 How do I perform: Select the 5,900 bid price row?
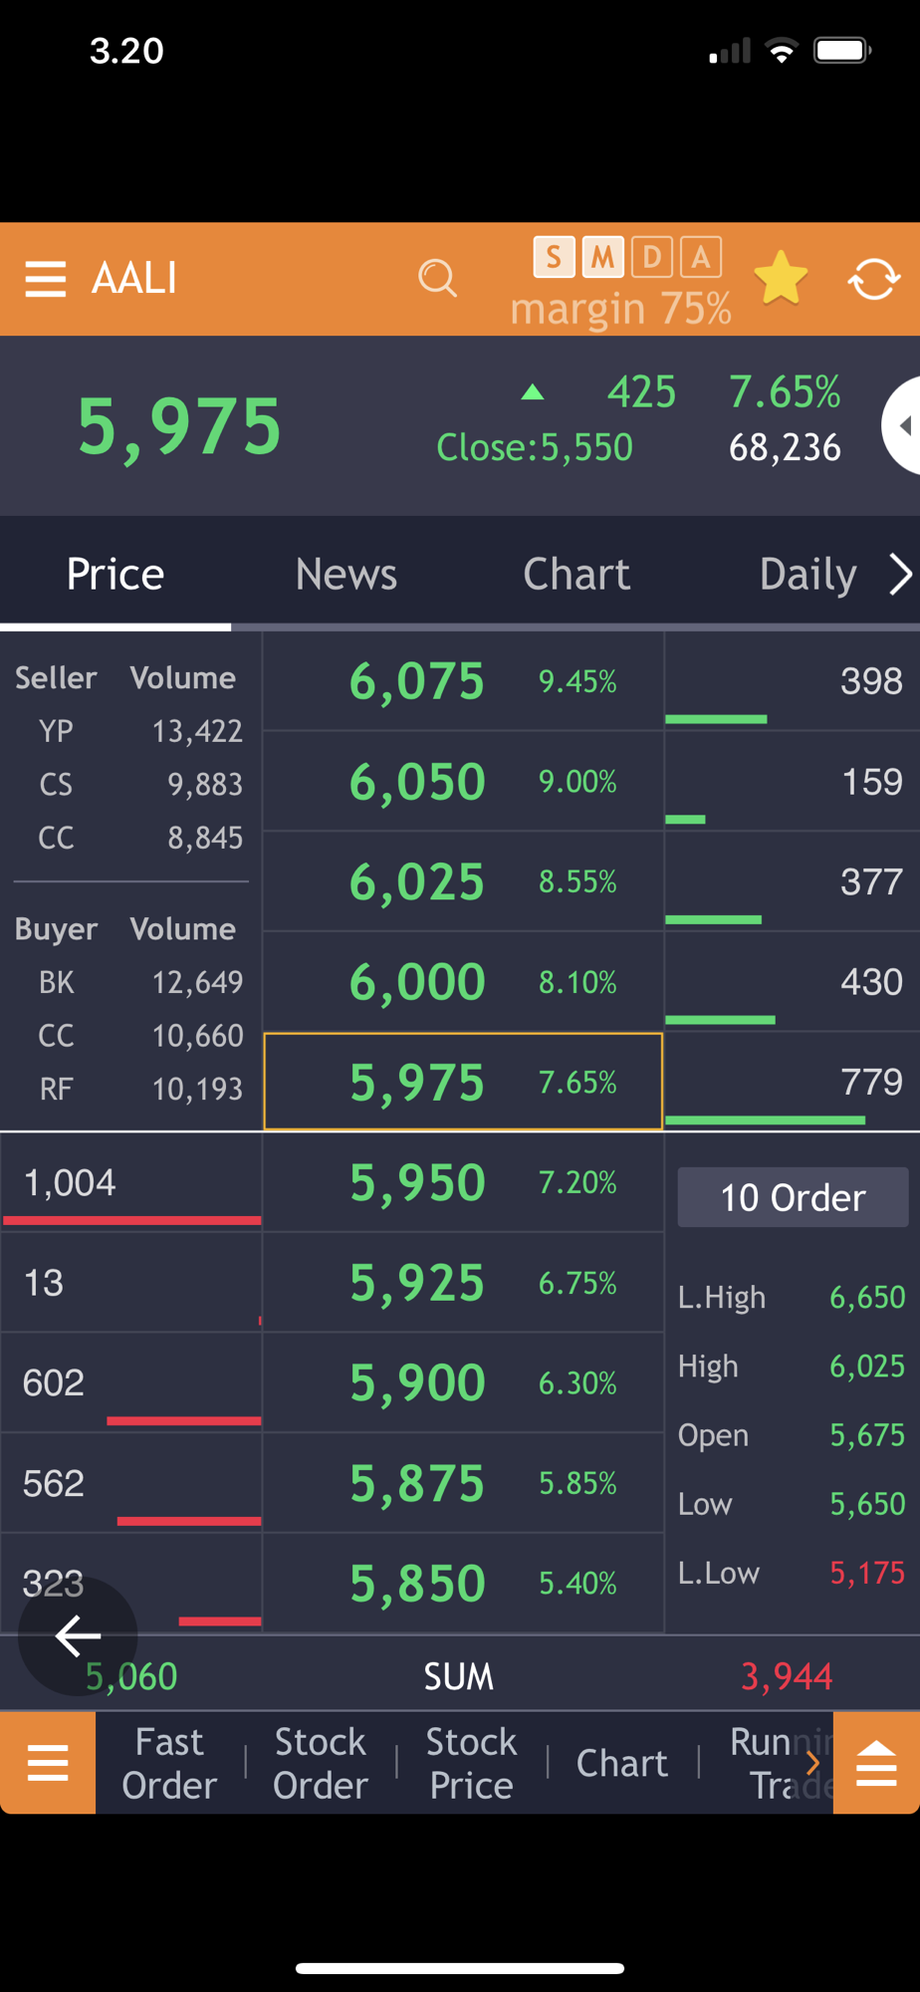[x=463, y=1382]
